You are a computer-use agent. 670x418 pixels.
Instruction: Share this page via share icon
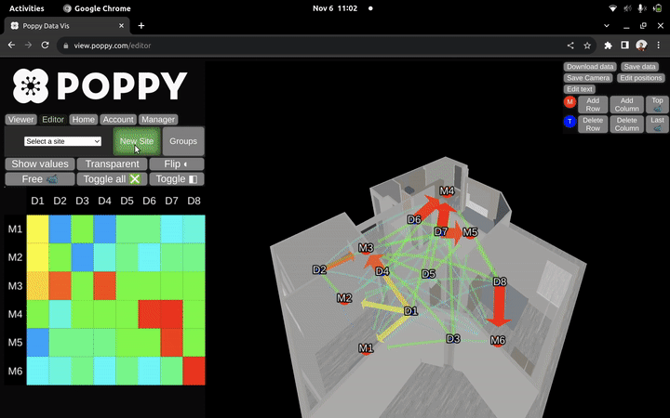[x=570, y=46]
